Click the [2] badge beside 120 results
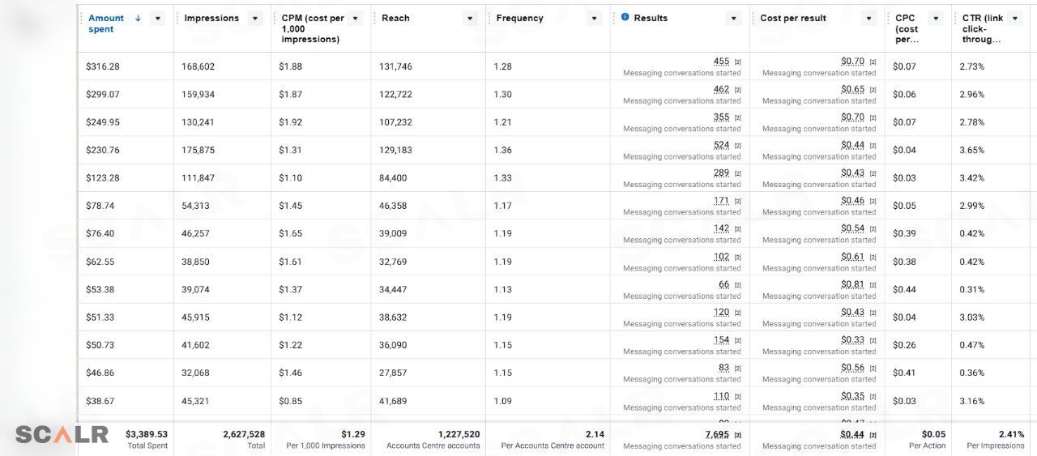 pyautogui.click(x=737, y=313)
